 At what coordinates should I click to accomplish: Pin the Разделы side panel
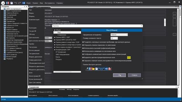coord(24,7)
